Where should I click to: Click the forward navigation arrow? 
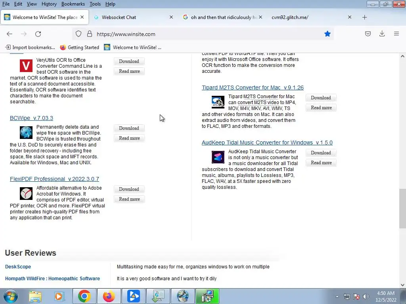(x=24, y=34)
